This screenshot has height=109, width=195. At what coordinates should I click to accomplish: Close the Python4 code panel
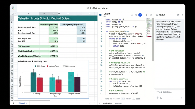click(x=151, y=15)
